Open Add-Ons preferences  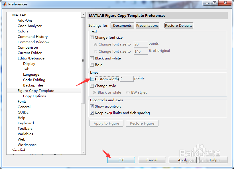25,20
